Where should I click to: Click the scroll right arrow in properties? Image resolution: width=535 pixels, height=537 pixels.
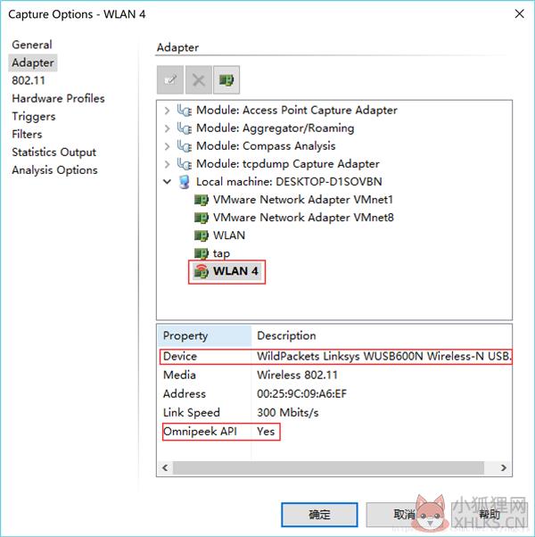click(504, 467)
